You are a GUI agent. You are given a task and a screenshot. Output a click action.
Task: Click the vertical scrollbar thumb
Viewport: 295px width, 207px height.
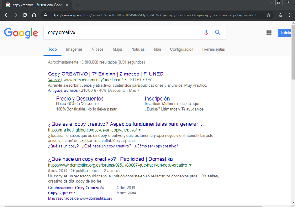(293, 52)
